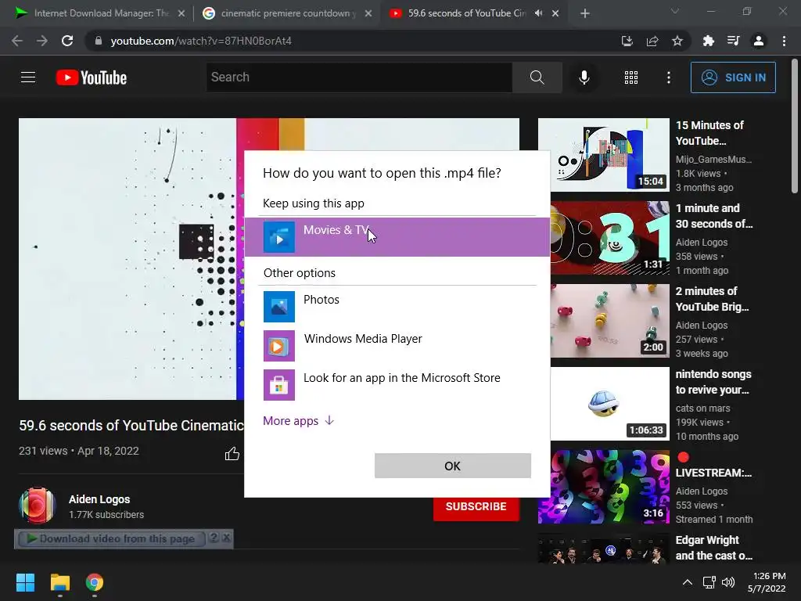This screenshot has height=601, width=801.
Task: Start voice search with the microphone icon
Action: click(584, 77)
